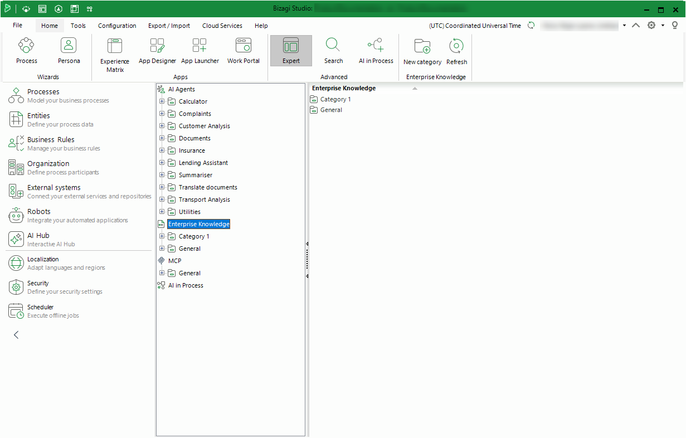This screenshot has height=438, width=686.
Task: Open Business Rules module icon
Action: pyautogui.click(x=16, y=143)
